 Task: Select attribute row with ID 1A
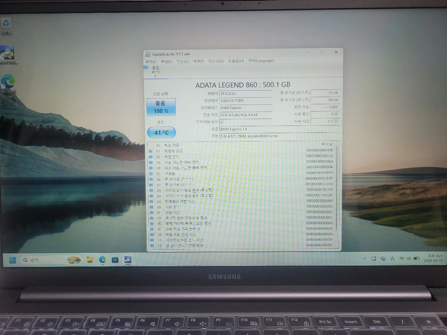click(242, 245)
